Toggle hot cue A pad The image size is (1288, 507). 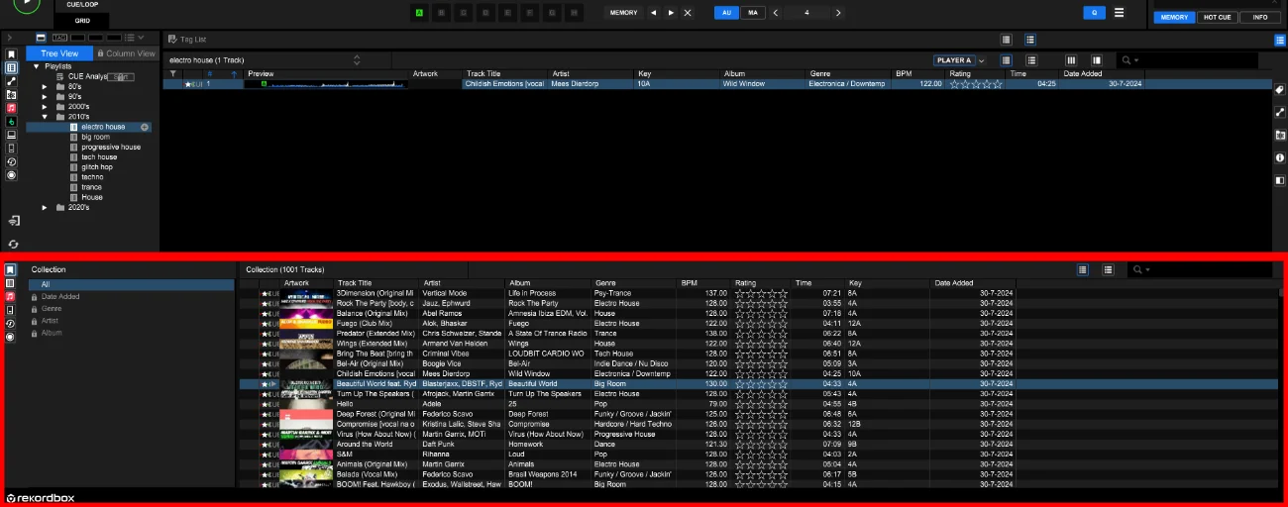(x=419, y=13)
